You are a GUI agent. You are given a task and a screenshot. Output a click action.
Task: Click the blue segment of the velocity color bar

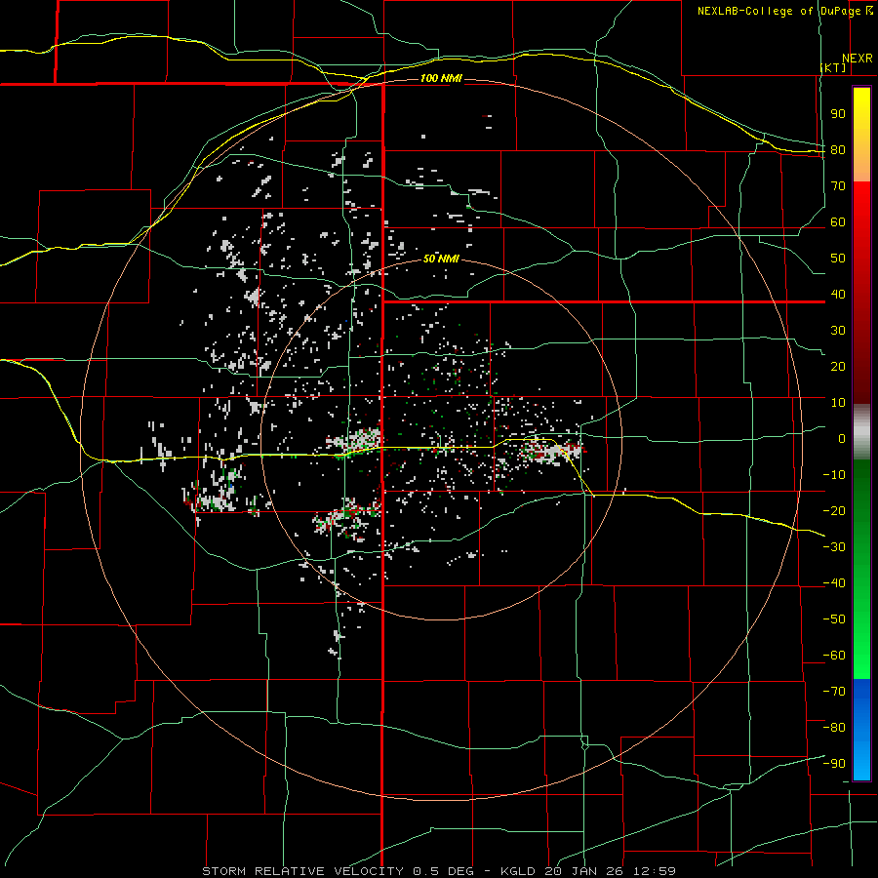coord(861,730)
